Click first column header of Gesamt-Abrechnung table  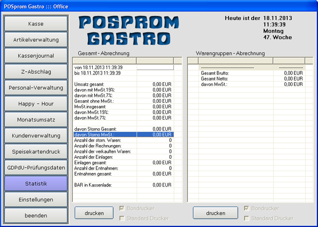(x=104, y=61)
